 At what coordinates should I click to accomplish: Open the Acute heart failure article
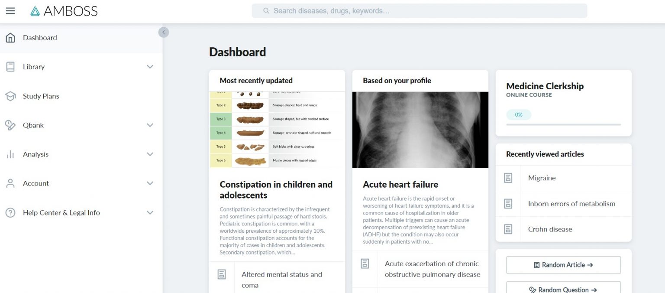point(400,184)
